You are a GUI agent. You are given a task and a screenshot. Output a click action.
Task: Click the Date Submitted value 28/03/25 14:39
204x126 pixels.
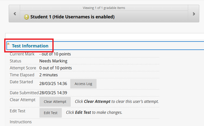point(53,93)
